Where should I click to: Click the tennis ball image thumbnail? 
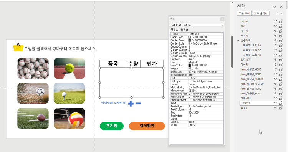point(70,68)
